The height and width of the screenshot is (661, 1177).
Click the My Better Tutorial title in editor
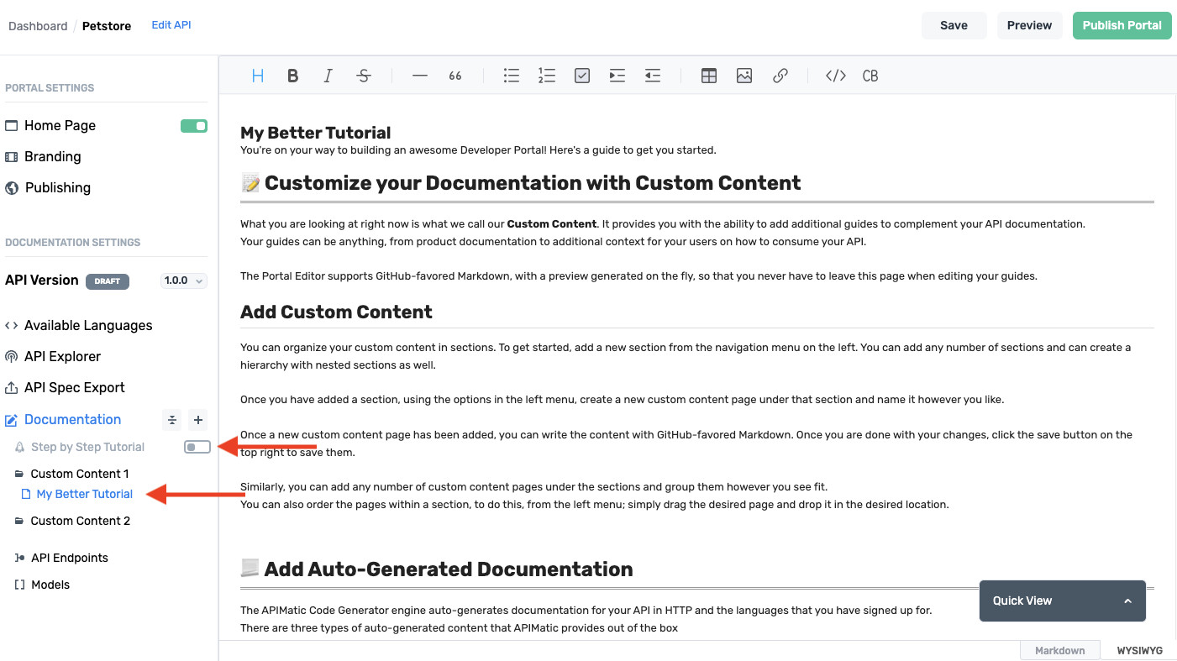(x=316, y=133)
